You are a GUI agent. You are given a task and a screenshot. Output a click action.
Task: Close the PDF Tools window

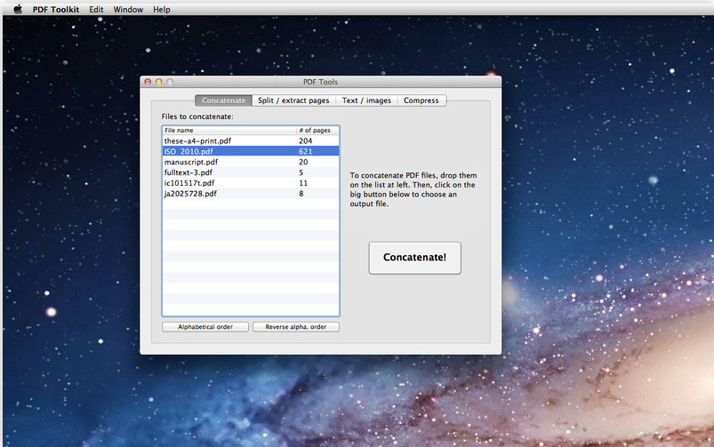[148, 82]
